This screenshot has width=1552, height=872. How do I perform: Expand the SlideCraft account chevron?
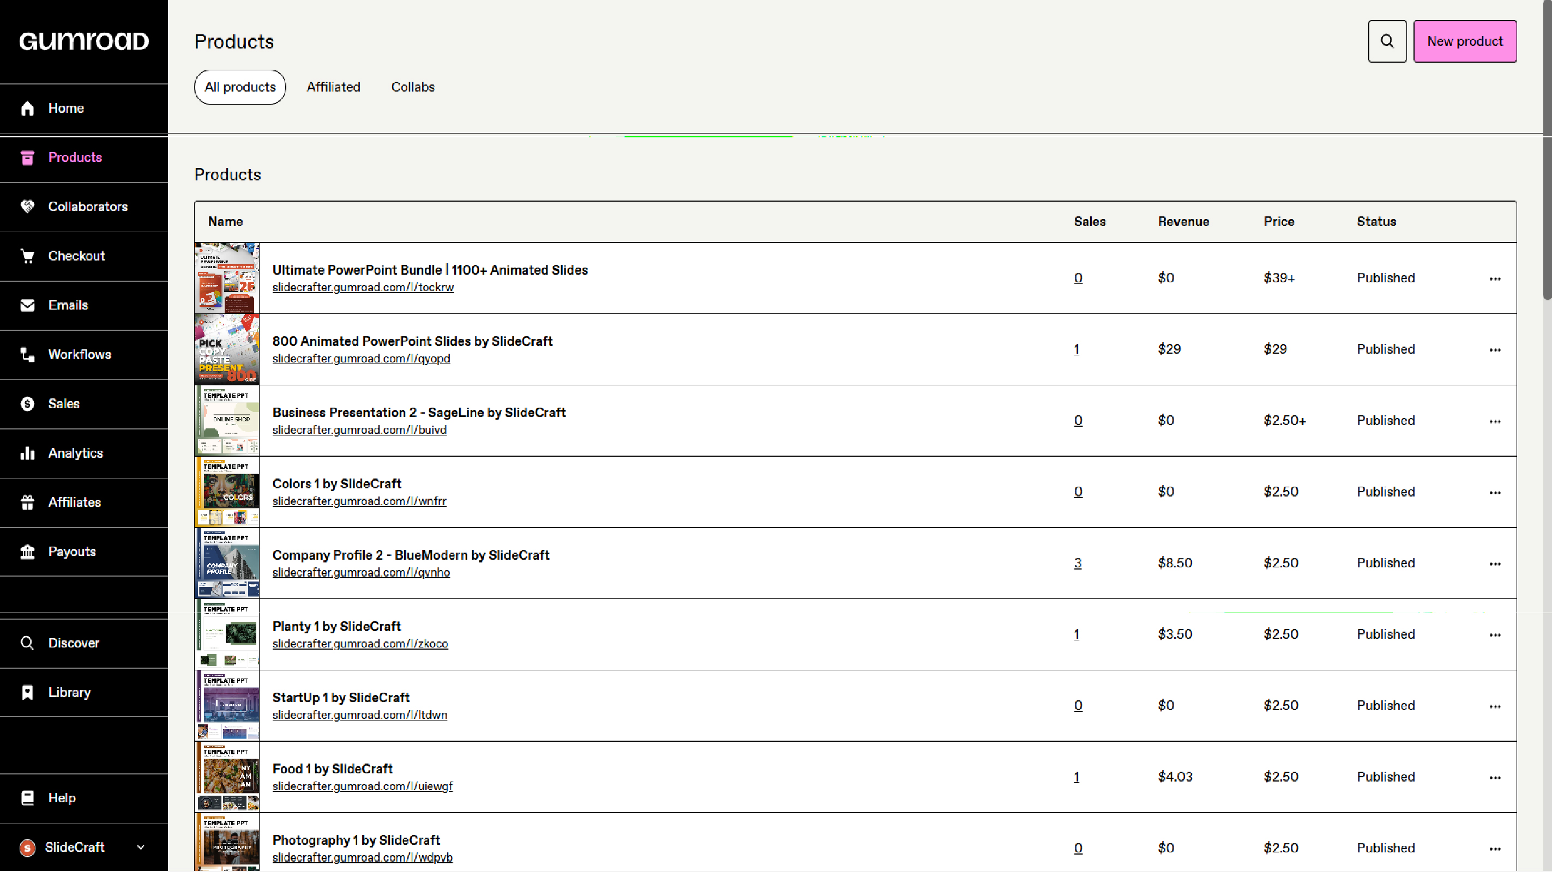pyautogui.click(x=140, y=847)
